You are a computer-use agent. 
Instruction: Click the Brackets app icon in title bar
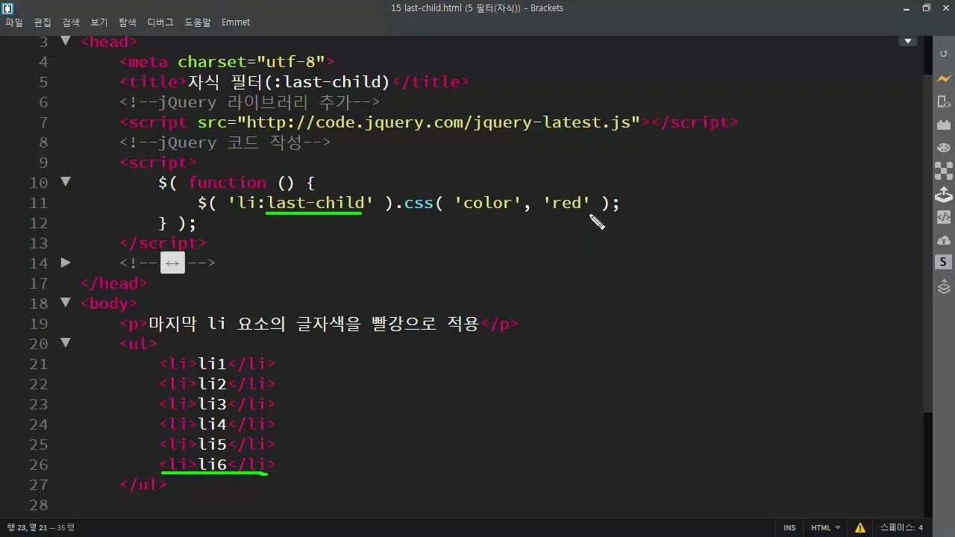tap(7, 8)
